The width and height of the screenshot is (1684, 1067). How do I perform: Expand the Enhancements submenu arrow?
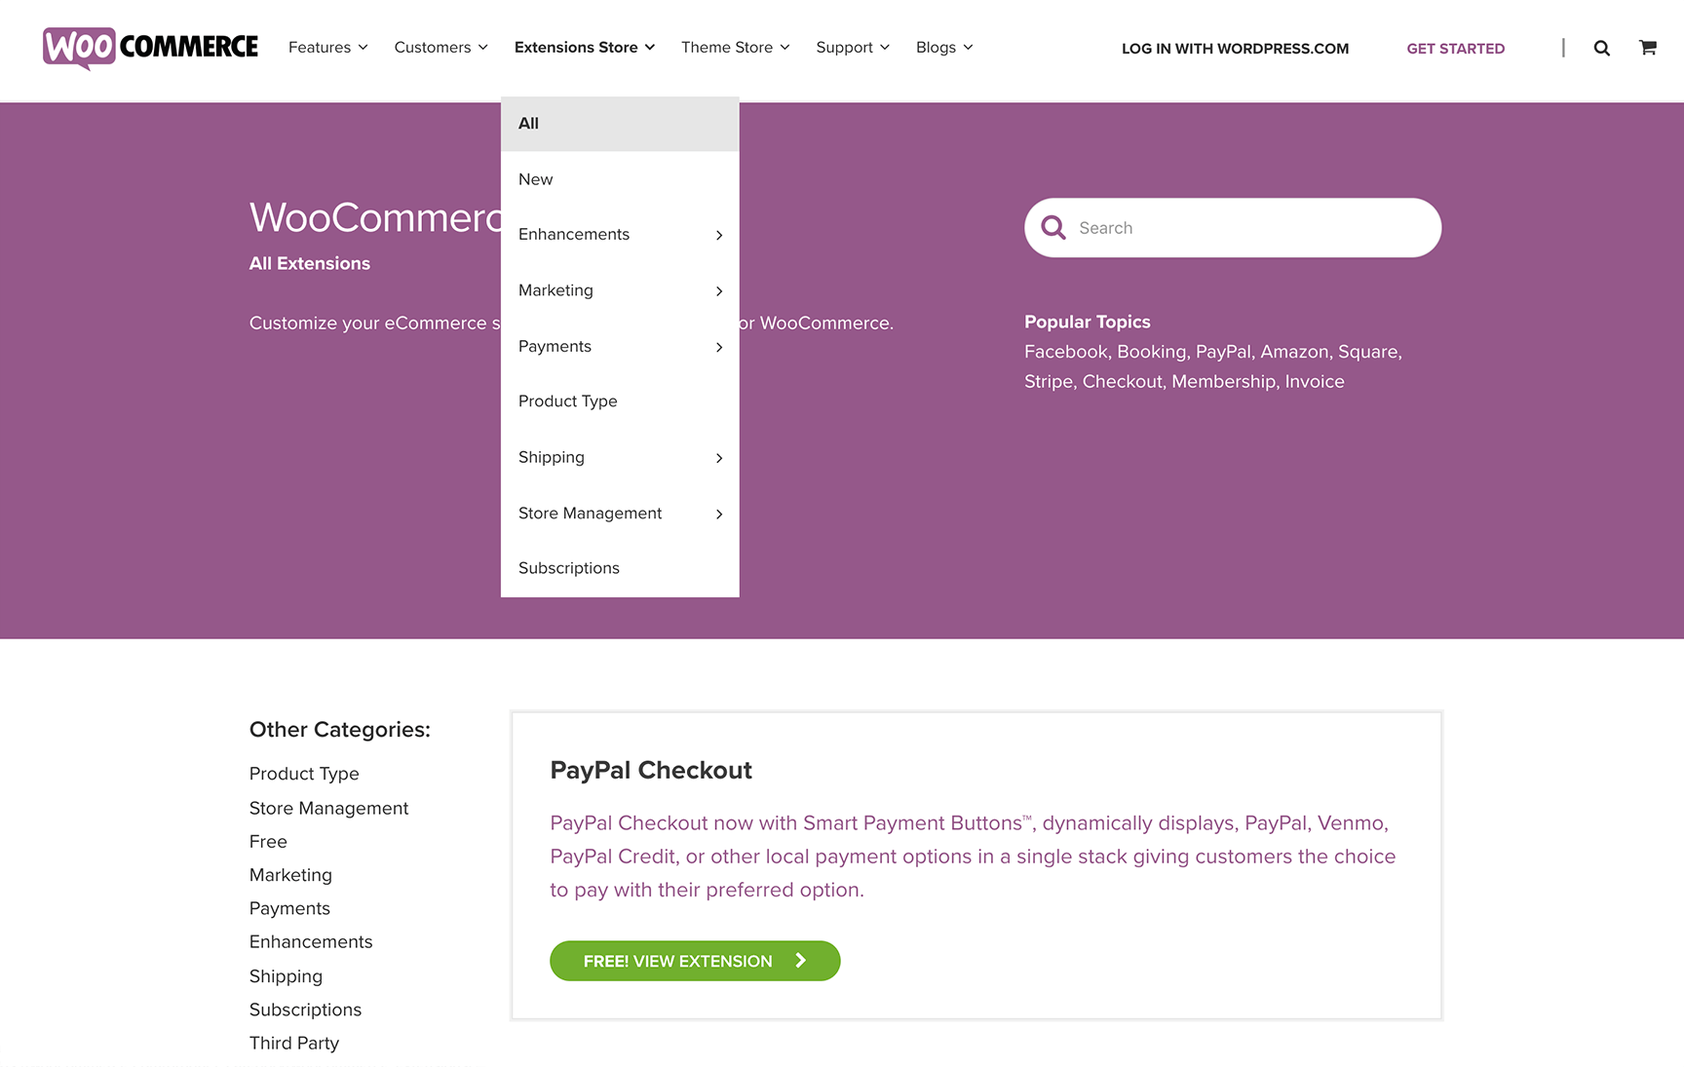(x=719, y=235)
